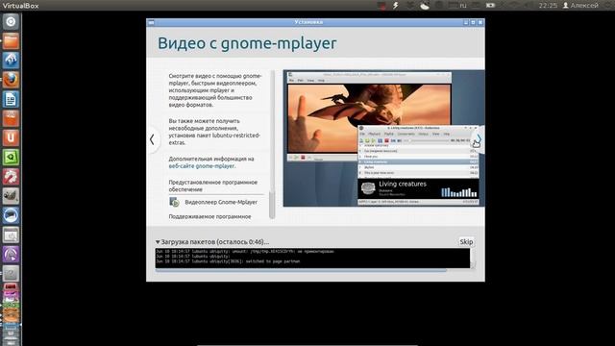Open the 22:25 clock menu
The image size is (615, 346).
click(x=548, y=6)
